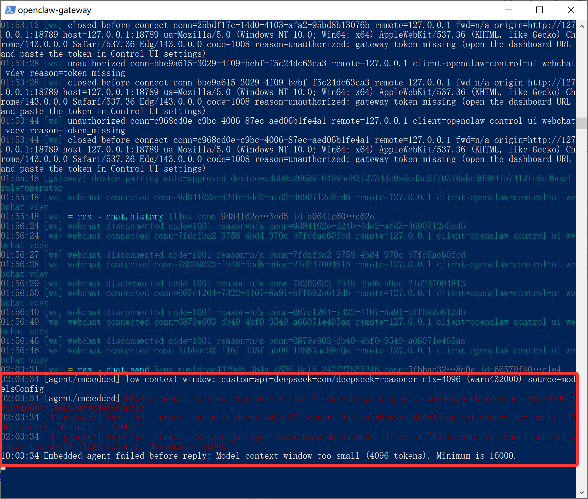Click the chat.history response entry
Viewport: 588px width, 499px height.
click(188, 216)
